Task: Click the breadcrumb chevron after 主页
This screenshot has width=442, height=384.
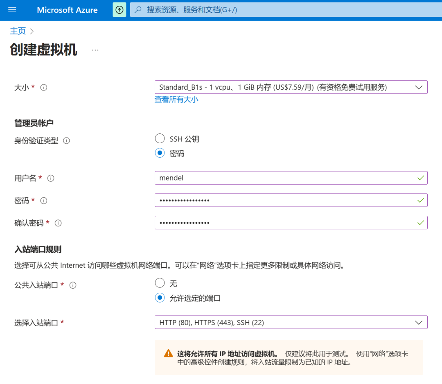Action: point(32,31)
